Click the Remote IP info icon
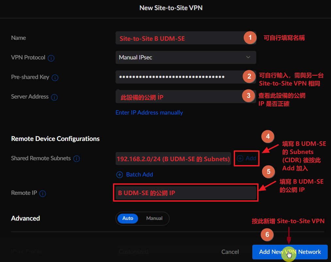Screen dimensions: 331x262 coord(43,193)
